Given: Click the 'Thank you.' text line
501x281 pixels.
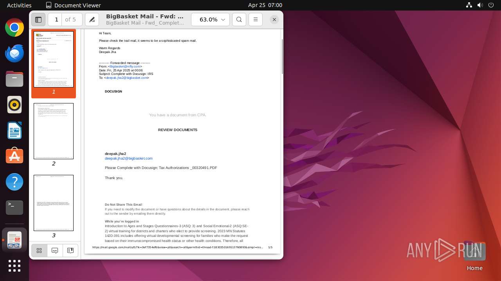Looking at the screenshot, I should tap(114, 178).
